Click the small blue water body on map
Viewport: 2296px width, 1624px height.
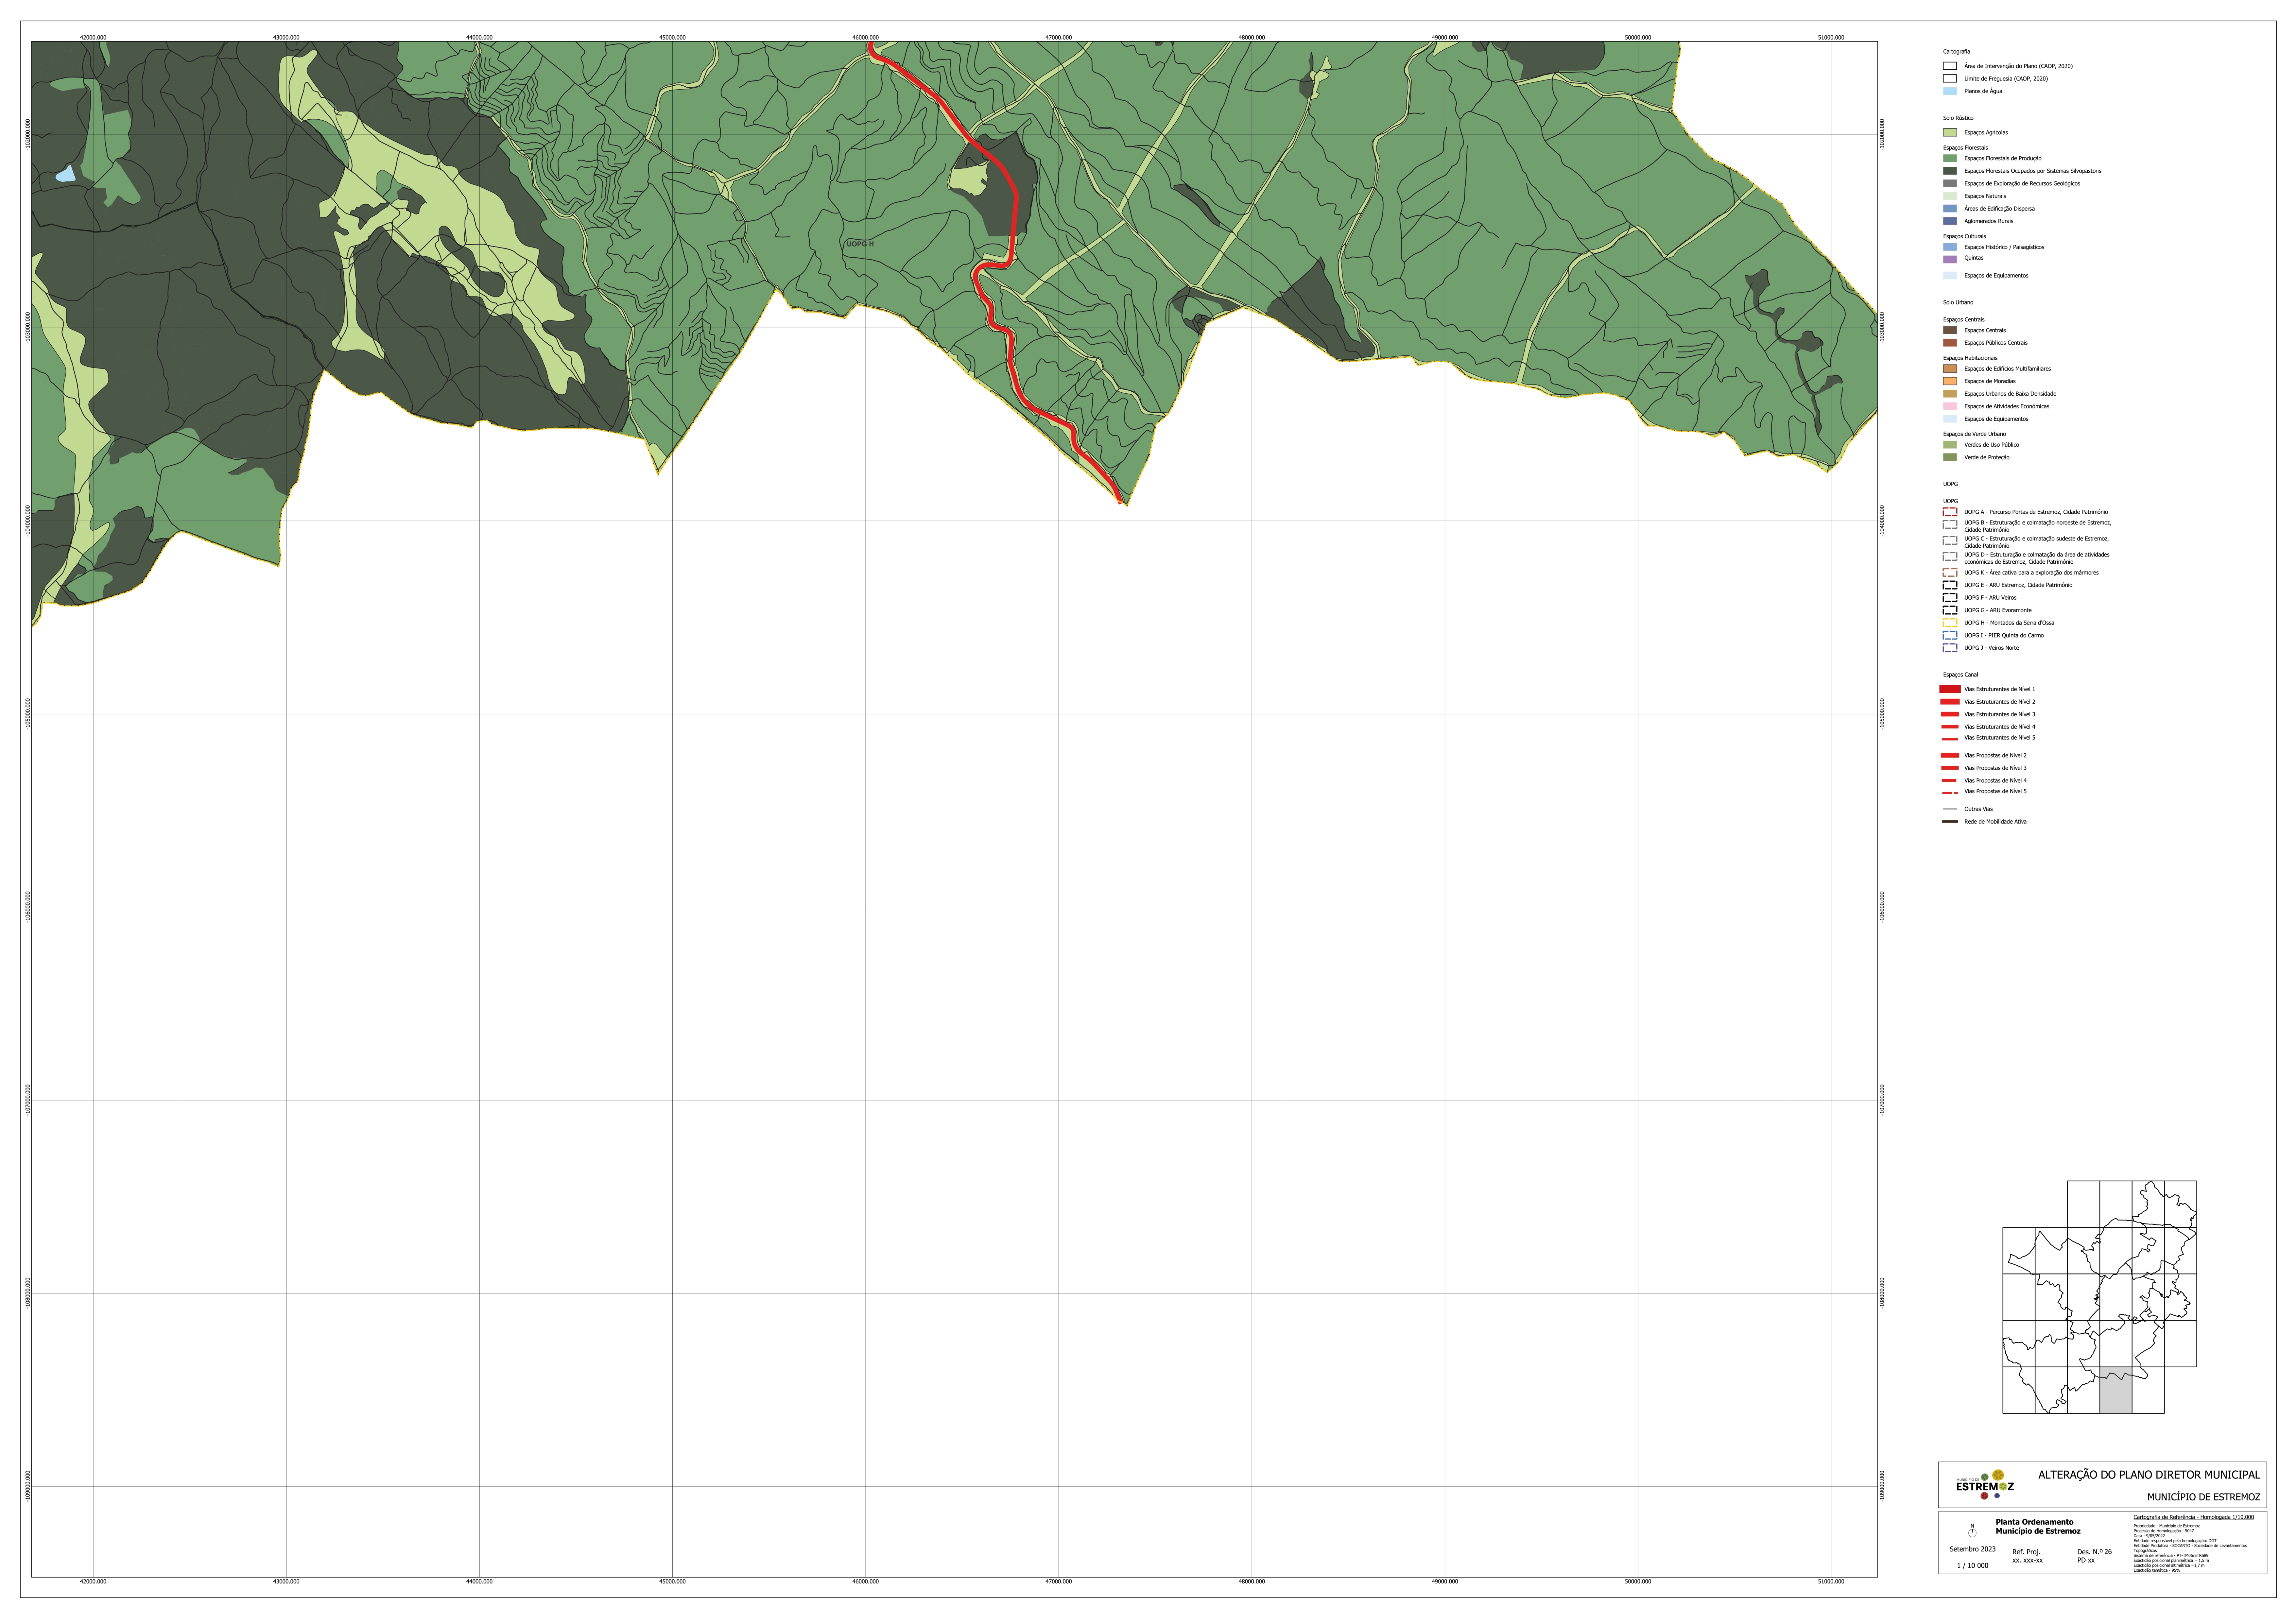pos(65,174)
